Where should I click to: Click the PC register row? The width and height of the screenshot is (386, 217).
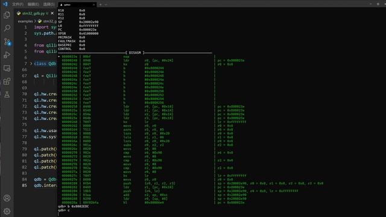point(77,30)
